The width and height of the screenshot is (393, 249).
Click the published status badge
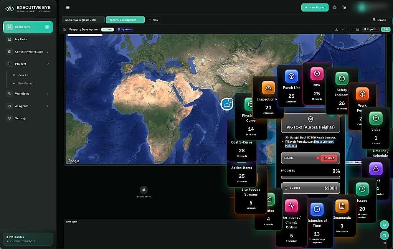(107, 30)
